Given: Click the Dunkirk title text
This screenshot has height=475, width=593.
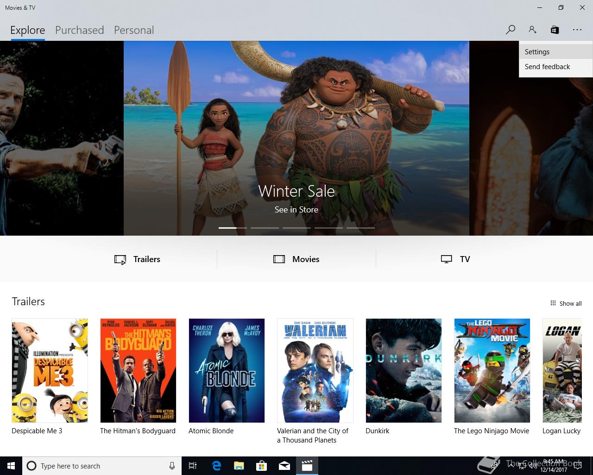Looking at the screenshot, I should (x=378, y=431).
